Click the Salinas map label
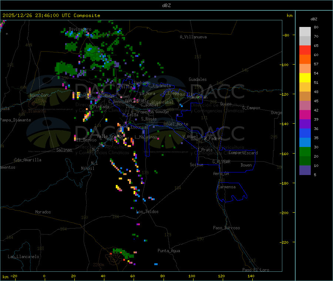This screenshot has width=333, height=281. [64, 150]
